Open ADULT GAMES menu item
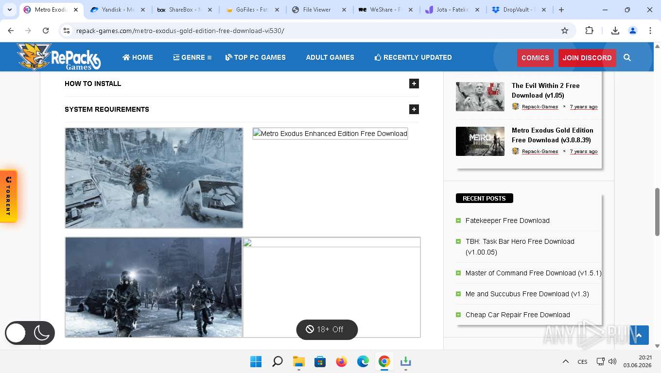 pyautogui.click(x=330, y=57)
